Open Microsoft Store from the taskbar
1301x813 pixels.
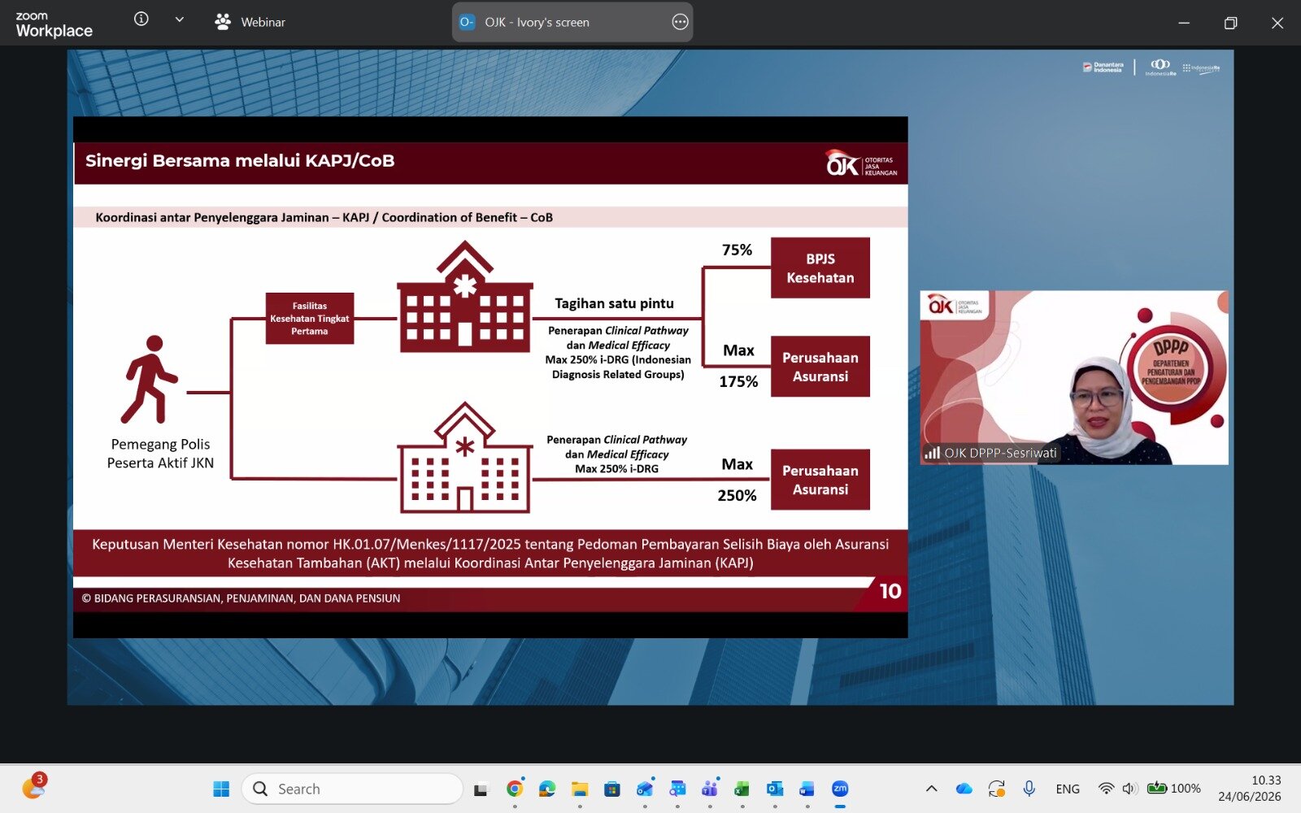(611, 789)
